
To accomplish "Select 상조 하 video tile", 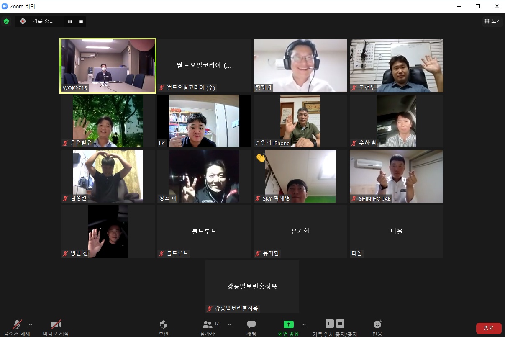I will click(204, 176).
